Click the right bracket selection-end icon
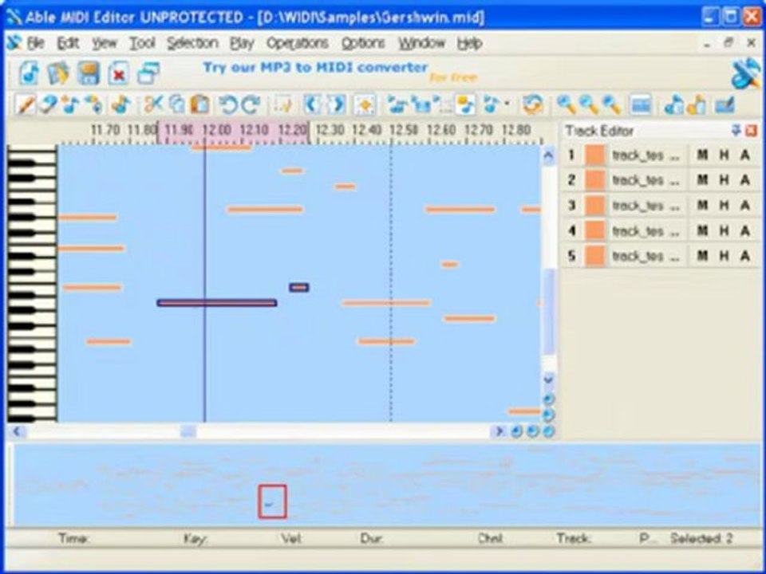 click(335, 104)
